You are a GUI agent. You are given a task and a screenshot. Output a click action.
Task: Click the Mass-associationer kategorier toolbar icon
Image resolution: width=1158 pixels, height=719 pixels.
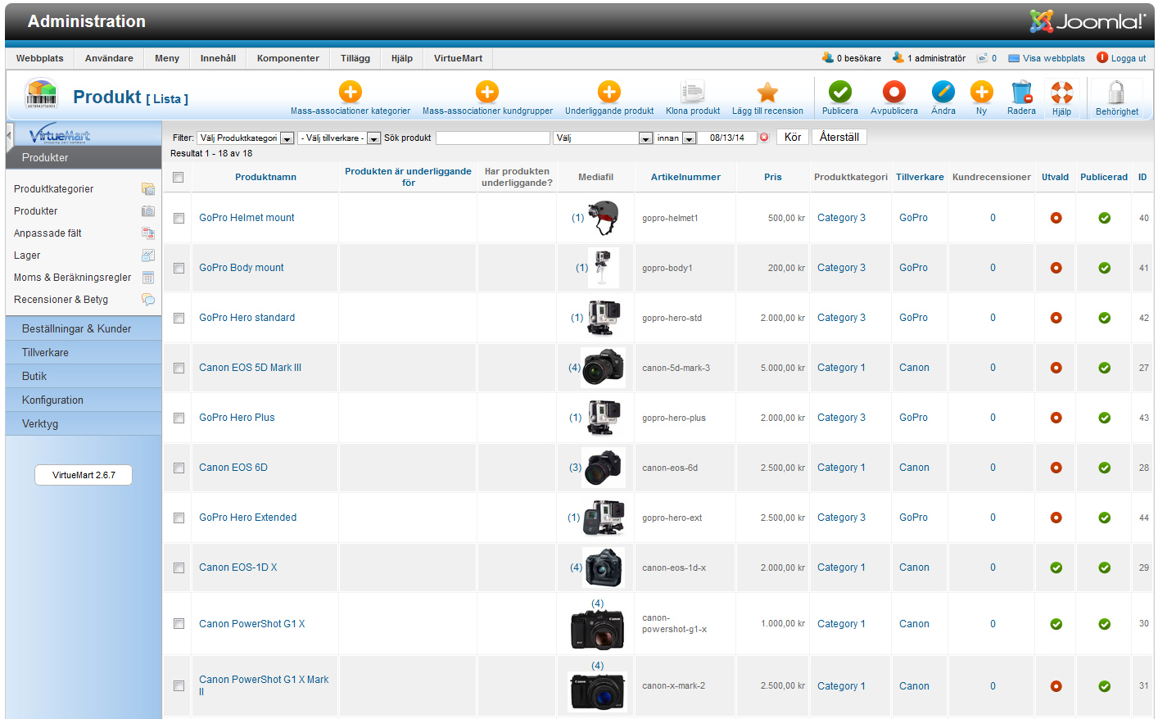coord(351,92)
